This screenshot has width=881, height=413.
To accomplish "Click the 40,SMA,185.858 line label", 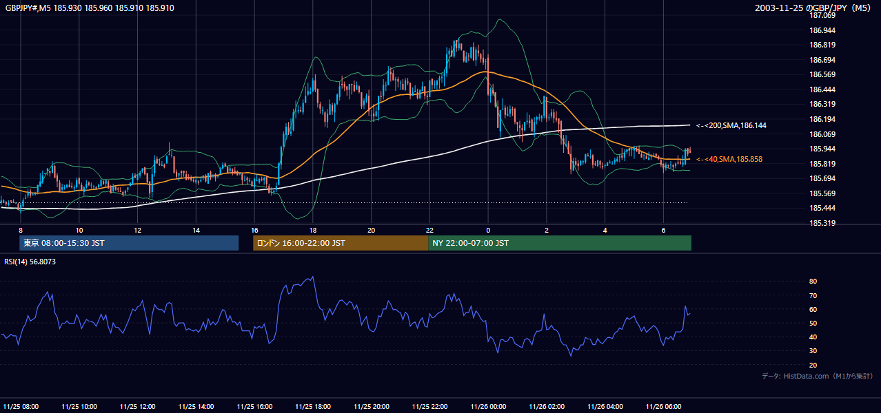I will tap(729, 159).
